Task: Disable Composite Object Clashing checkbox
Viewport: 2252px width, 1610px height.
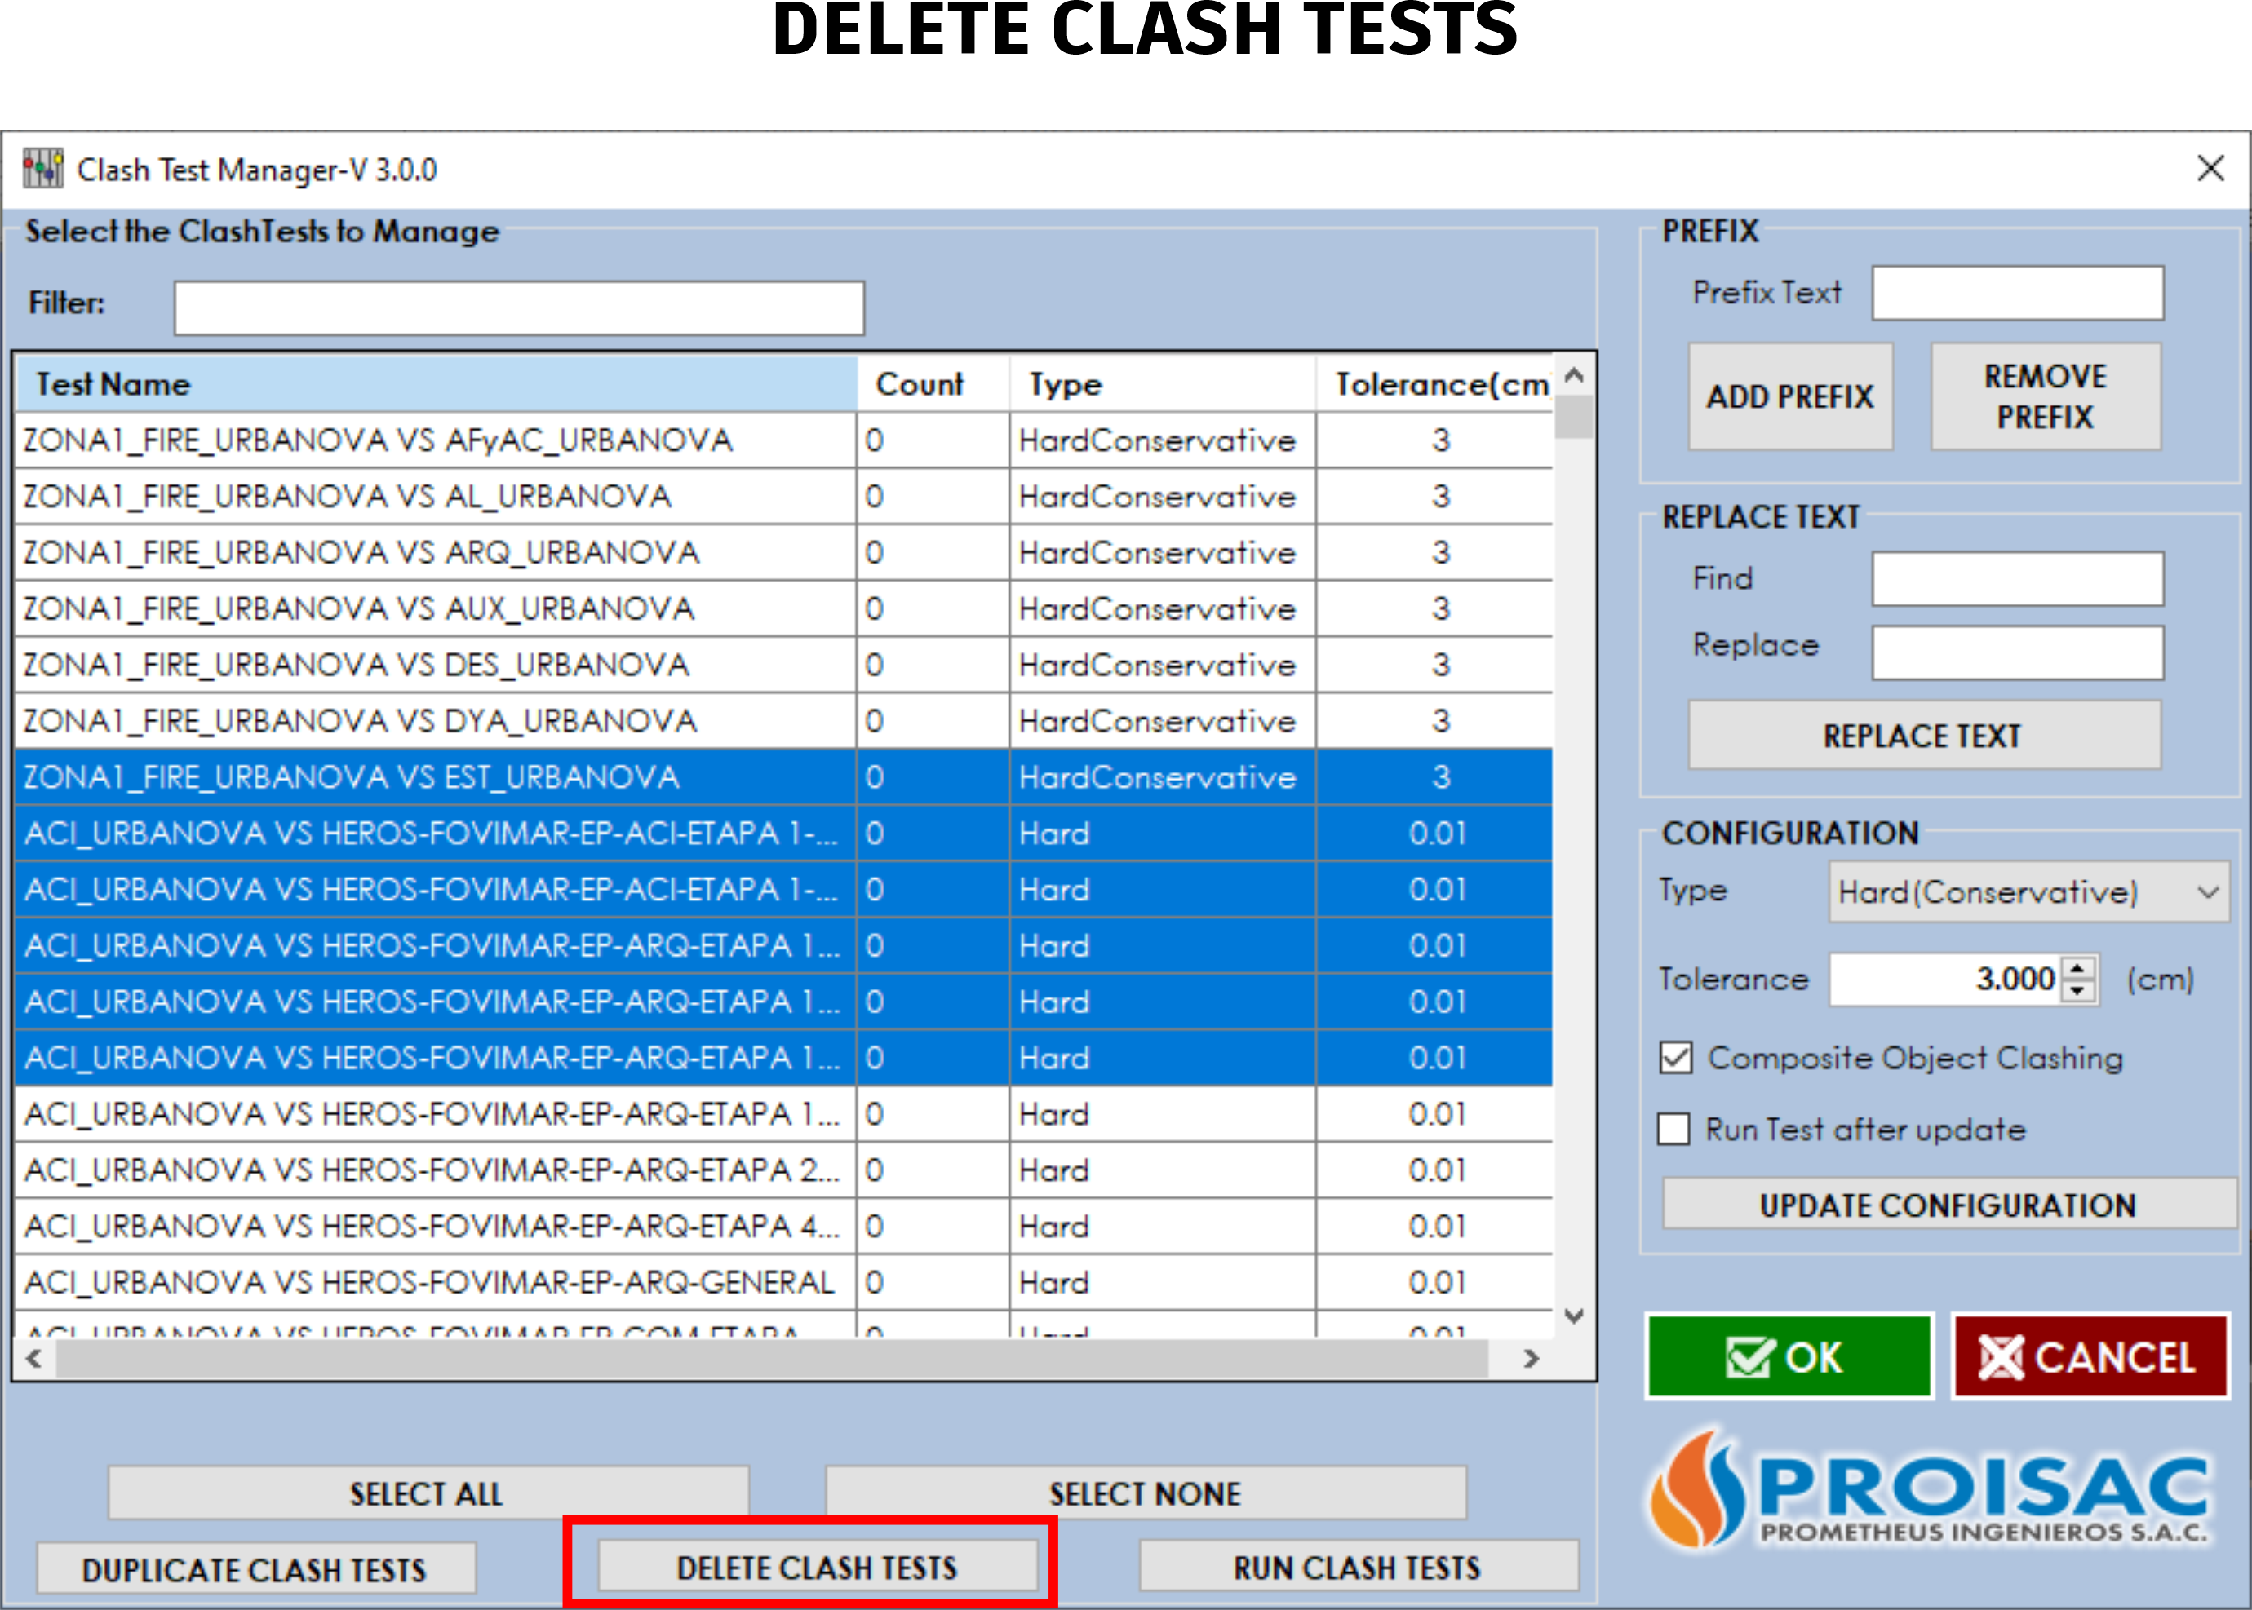Action: [x=1676, y=1057]
